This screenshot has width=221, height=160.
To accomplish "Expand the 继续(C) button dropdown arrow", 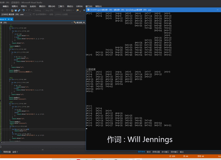I will pyautogui.click(x=74, y=10).
